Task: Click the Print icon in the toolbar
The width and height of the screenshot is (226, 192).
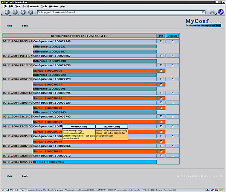Action: [x=213, y=12]
